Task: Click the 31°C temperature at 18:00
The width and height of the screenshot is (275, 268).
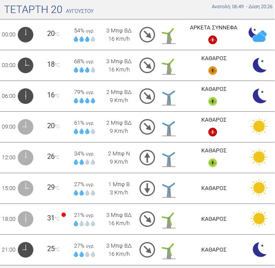Action: point(53,218)
